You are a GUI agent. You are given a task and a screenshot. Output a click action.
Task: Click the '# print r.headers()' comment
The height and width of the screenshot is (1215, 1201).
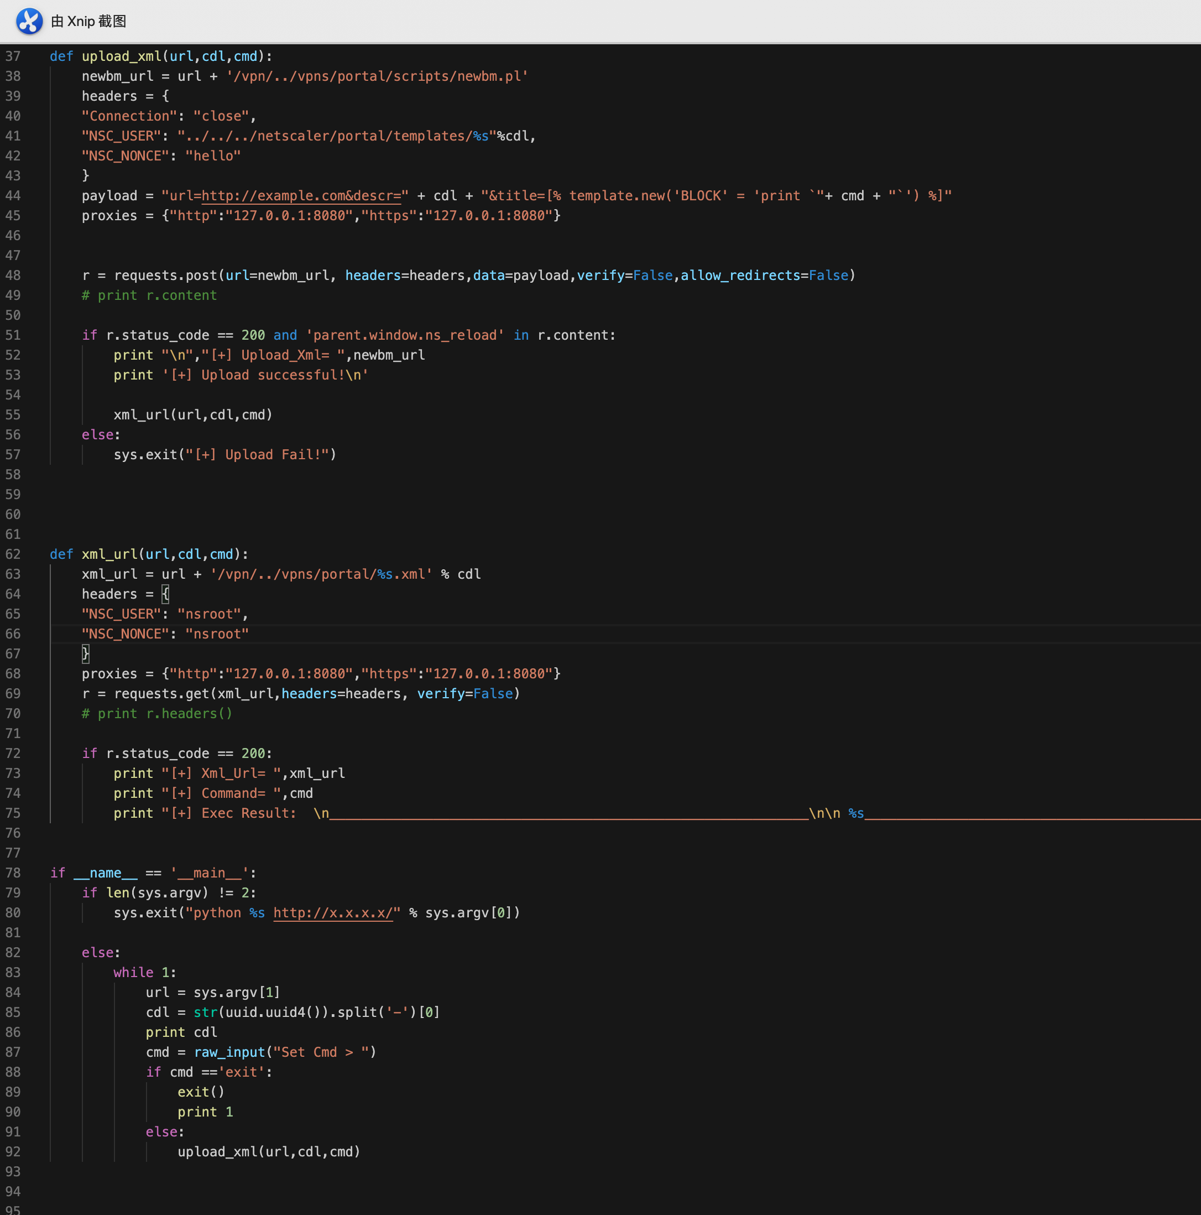point(157,713)
